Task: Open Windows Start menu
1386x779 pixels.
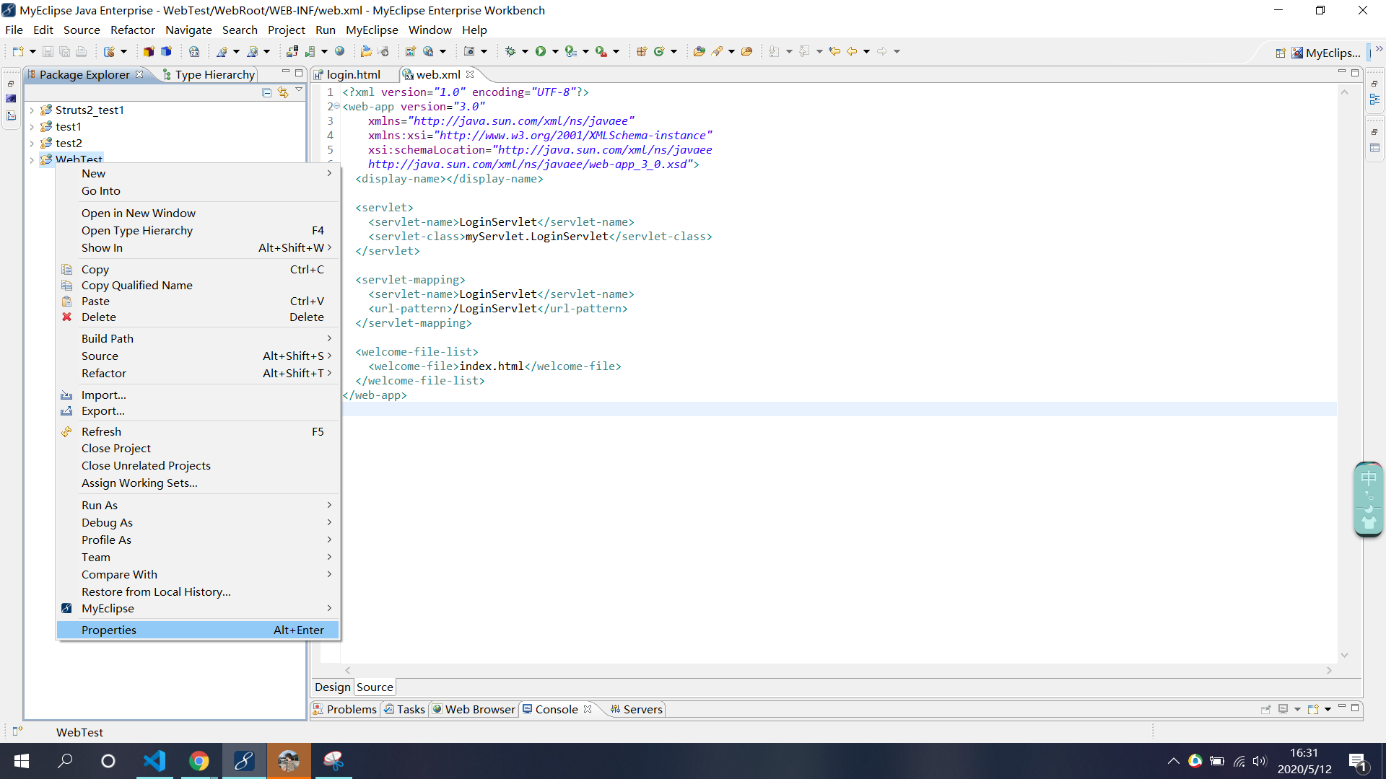Action: (22, 761)
